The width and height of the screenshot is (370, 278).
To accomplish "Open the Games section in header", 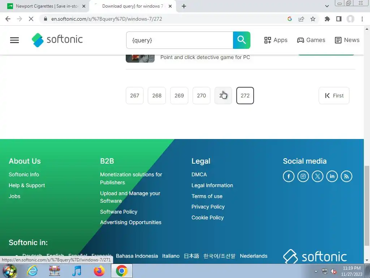I will pyautogui.click(x=311, y=40).
